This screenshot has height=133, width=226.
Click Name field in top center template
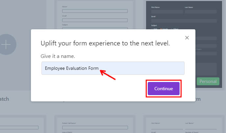[95, 11]
